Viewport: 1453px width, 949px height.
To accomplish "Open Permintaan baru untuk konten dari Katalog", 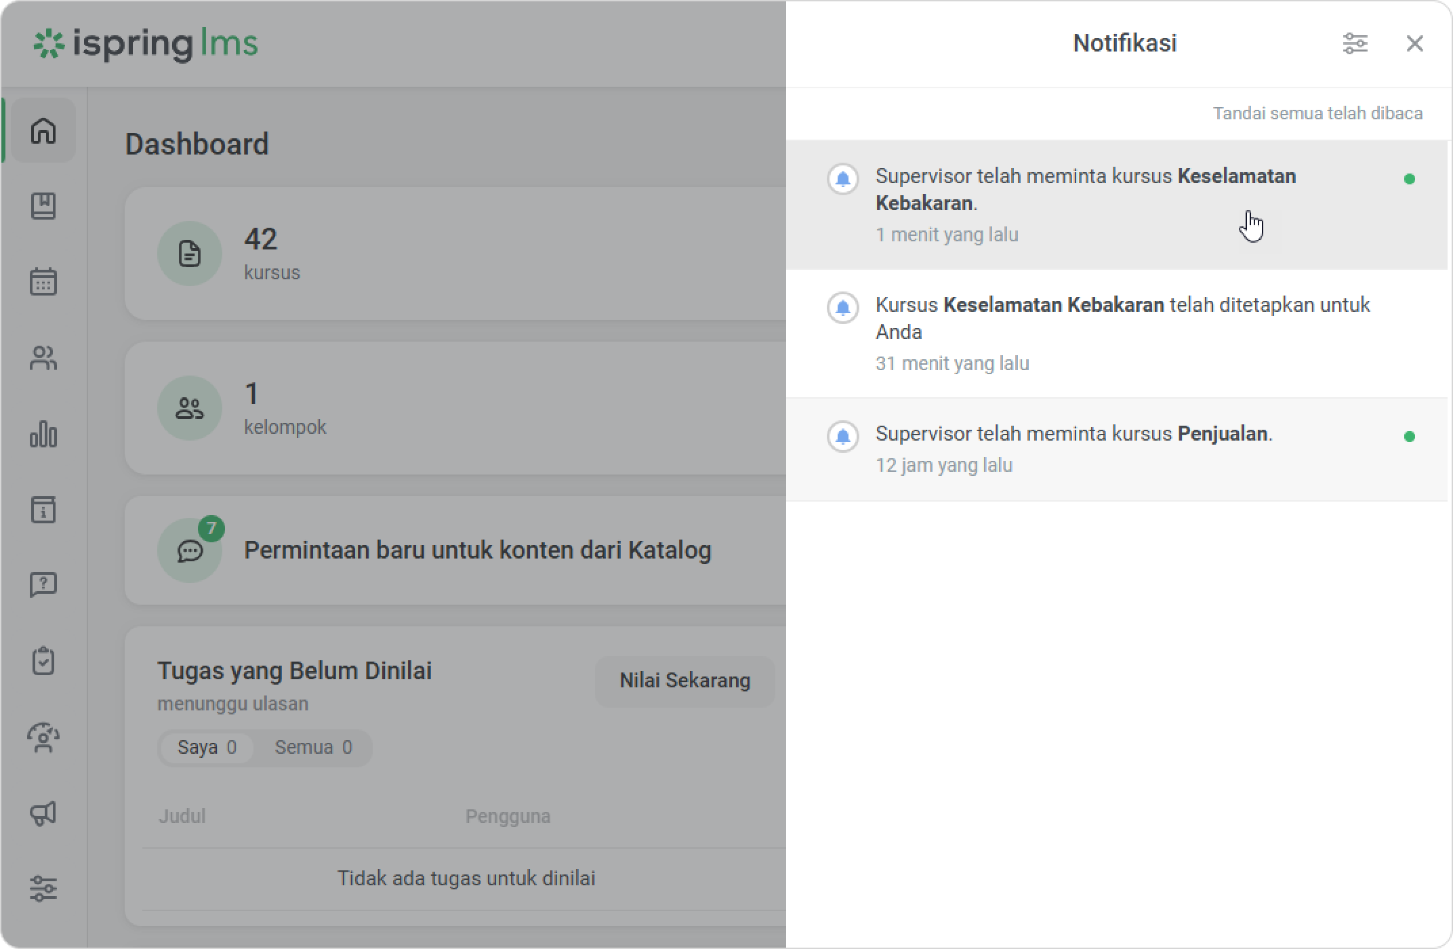I will [x=477, y=550].
